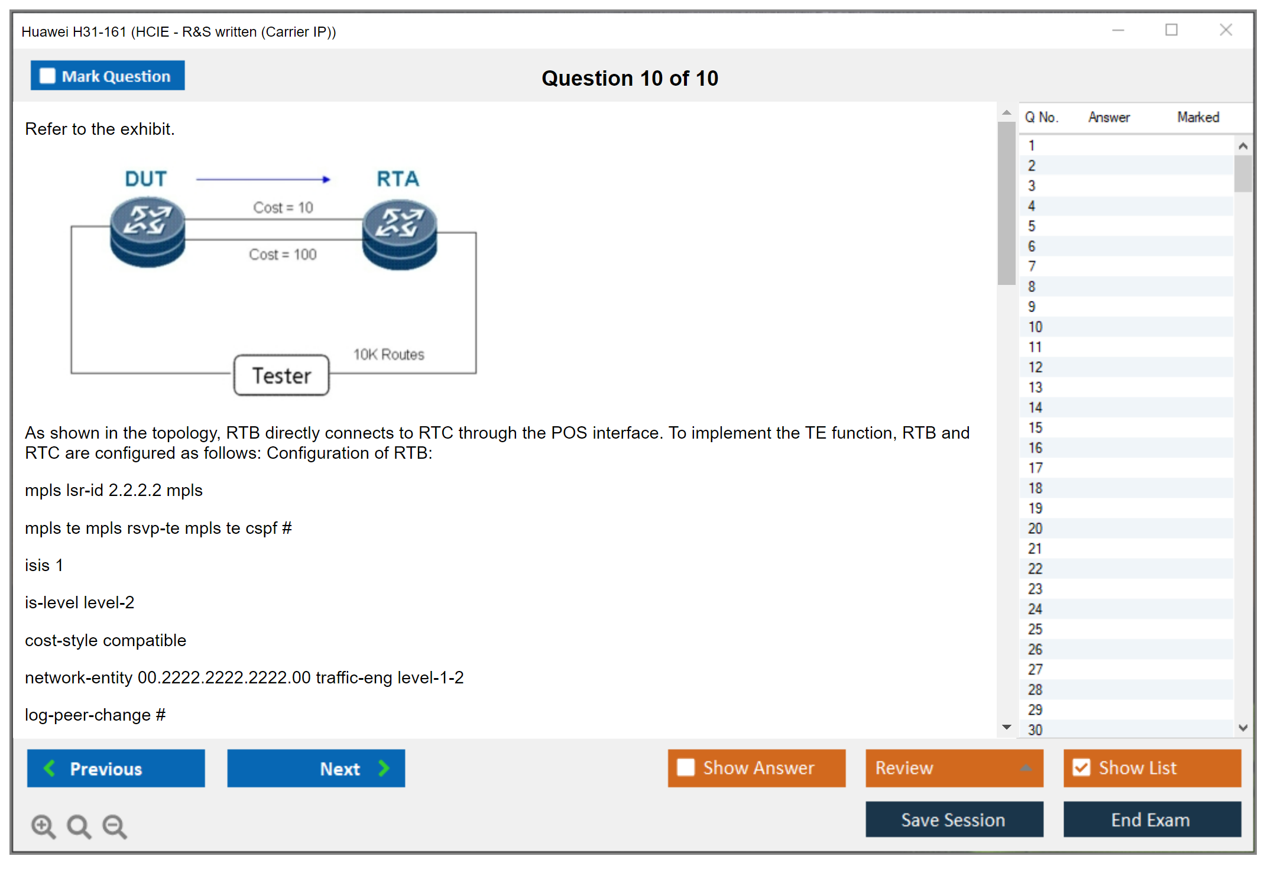This screenshot has width=1271, height=869.
Task: Click the Tester box in the diagram
Action: [x=281, y=375]
